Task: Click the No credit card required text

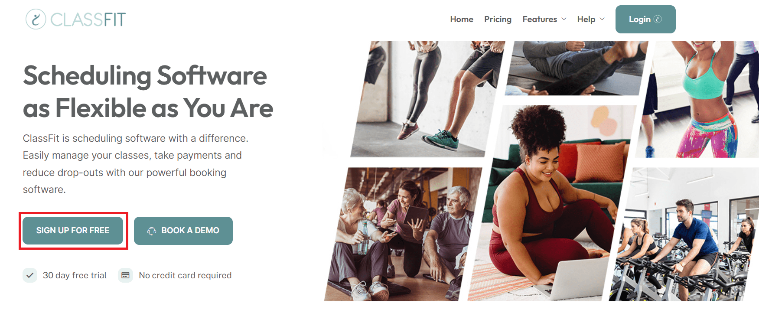Action: click(185, 275)
